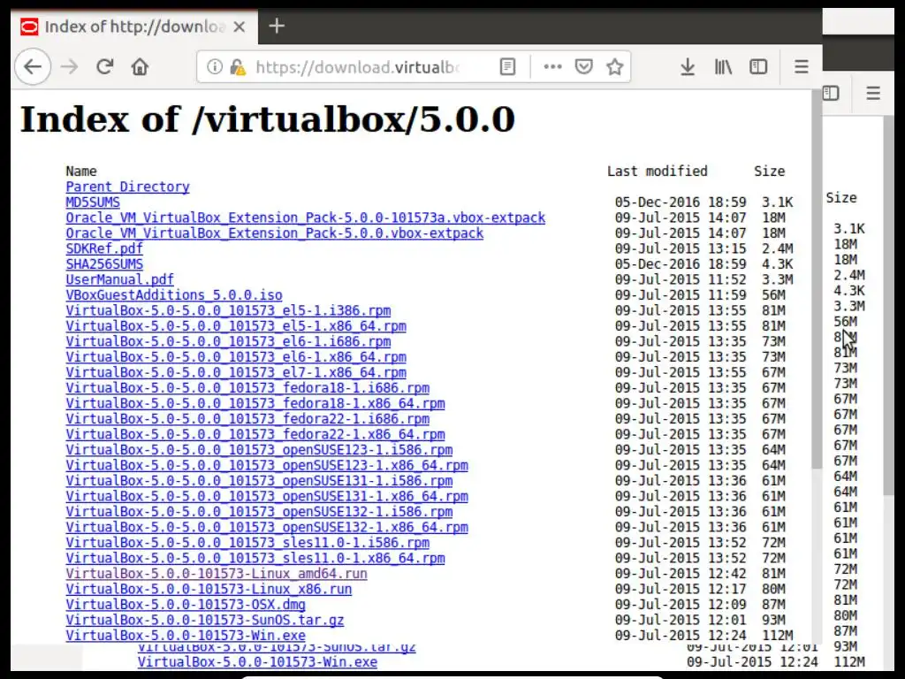905x679 pixels.
Task: Open Parent Directory link
Action: [x=127, y=187]
